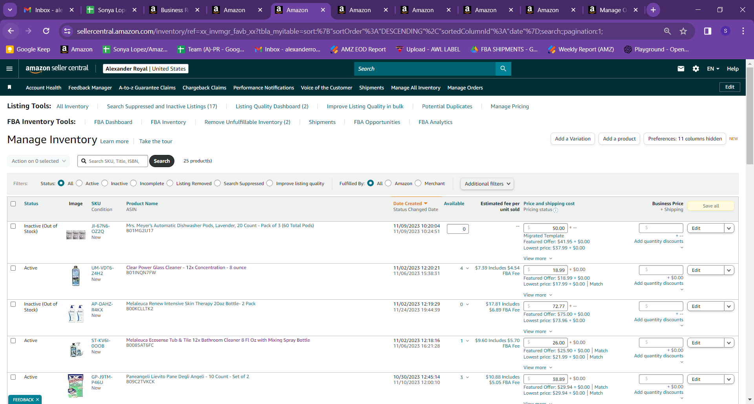Open Preferences: 11 columns hidden

685,139
